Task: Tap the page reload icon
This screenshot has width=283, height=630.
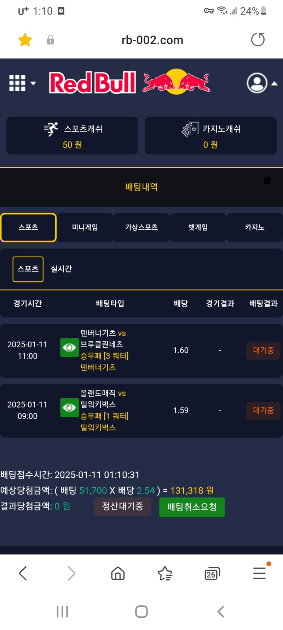Action: [258, 40]
